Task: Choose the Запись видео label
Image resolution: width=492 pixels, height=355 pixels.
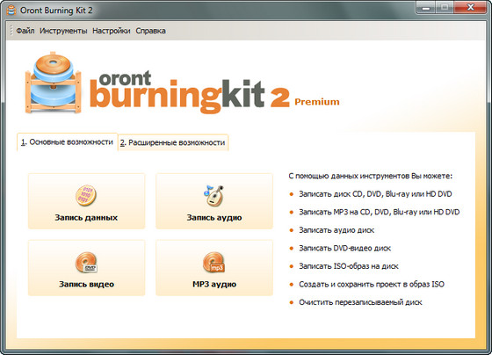Action: 87,285
